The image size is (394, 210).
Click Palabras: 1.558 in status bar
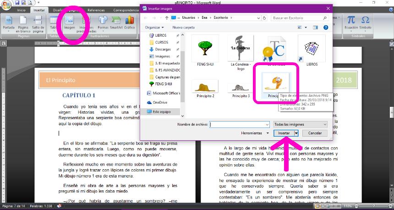(41, 206)
